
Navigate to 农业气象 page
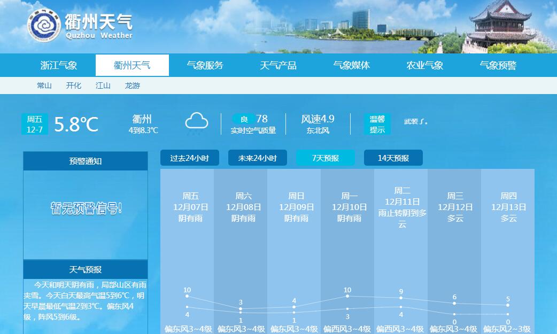[424, 65]
